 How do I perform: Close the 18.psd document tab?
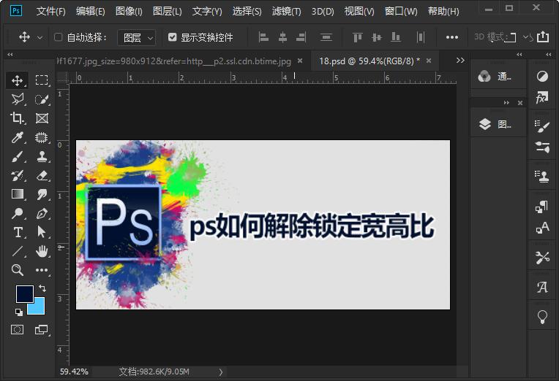(429, 61)
